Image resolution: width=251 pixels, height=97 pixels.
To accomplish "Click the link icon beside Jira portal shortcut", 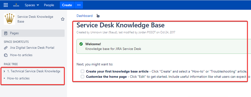I will [6, 48].
